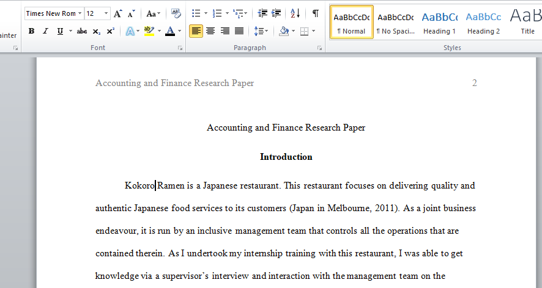Click the Sort A to Z icon

[x=295, y=13]
